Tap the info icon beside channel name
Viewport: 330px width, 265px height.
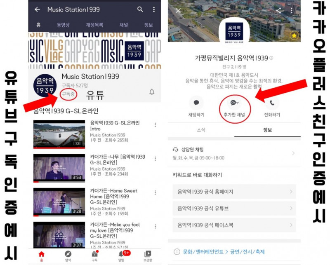(x=271, y=58)
